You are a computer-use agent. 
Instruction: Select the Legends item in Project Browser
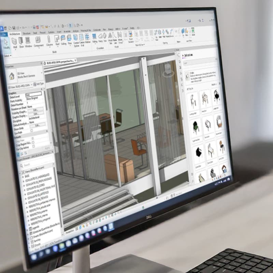pyautogui.click(x=34, y=228)
